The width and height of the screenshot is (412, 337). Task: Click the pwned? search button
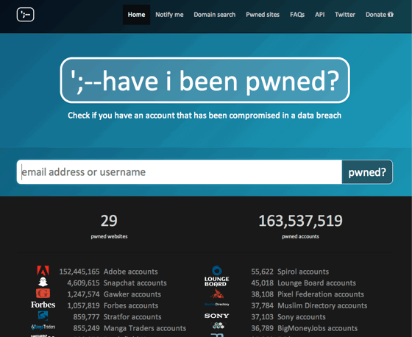point(367,172)
